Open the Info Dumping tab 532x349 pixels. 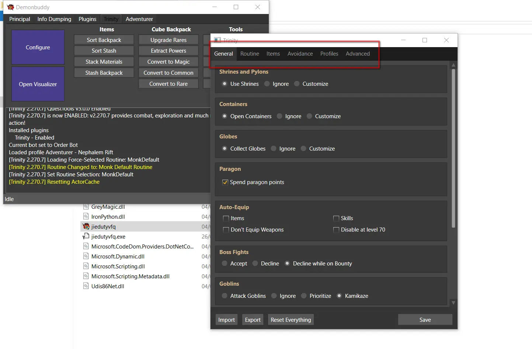[54, 19]
